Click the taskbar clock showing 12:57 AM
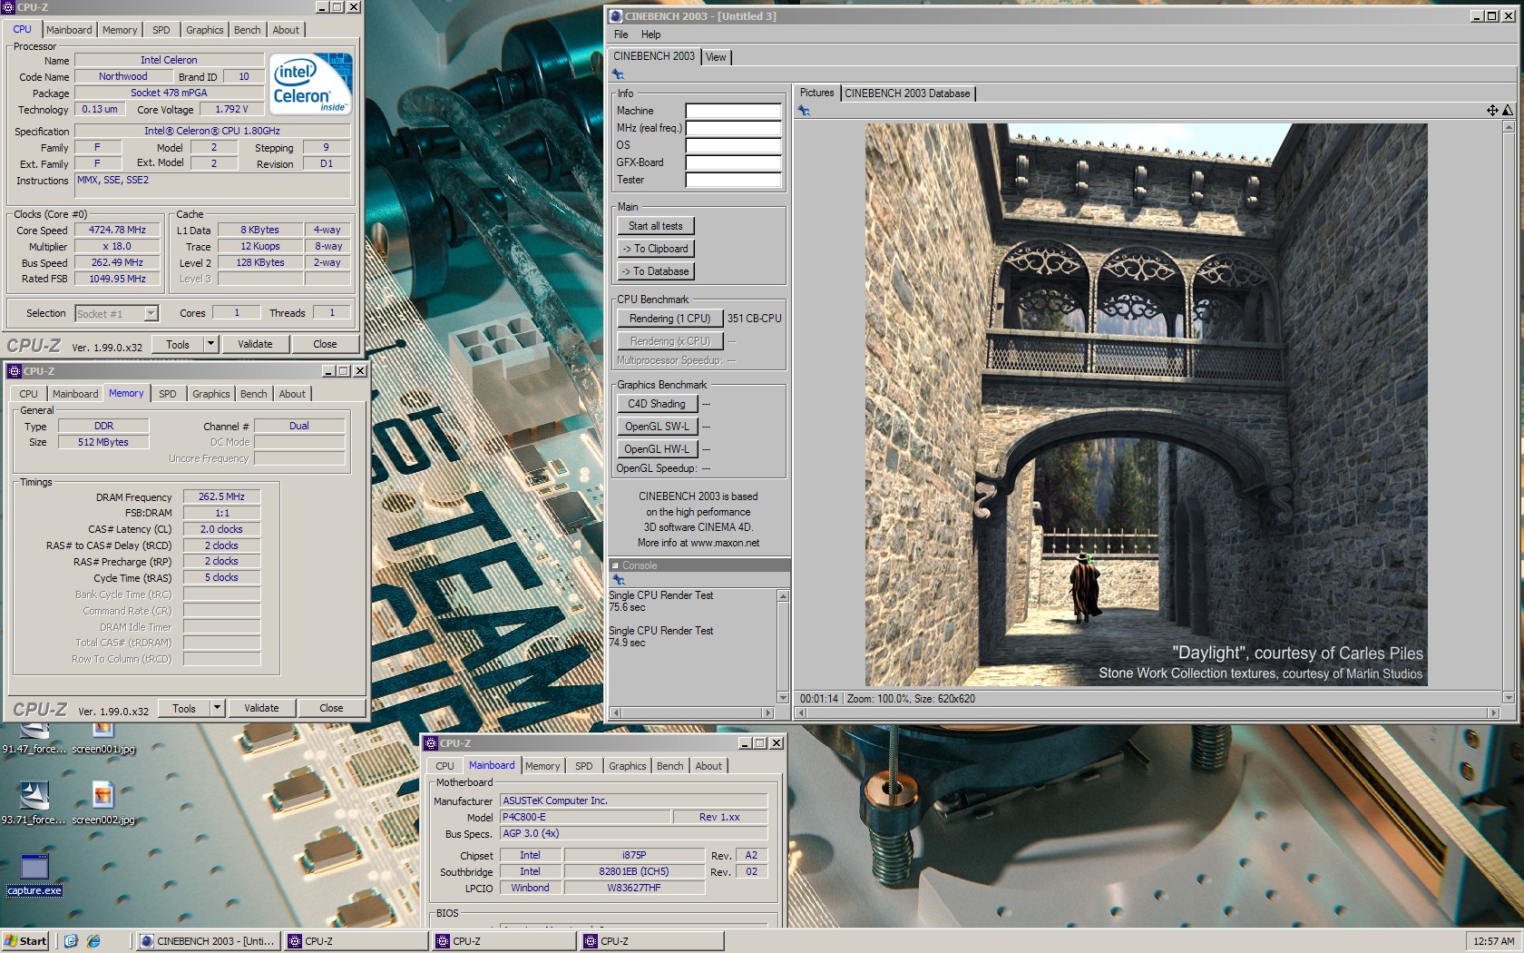Screen dimensions: 1524x953 [x=1493, y=941]
